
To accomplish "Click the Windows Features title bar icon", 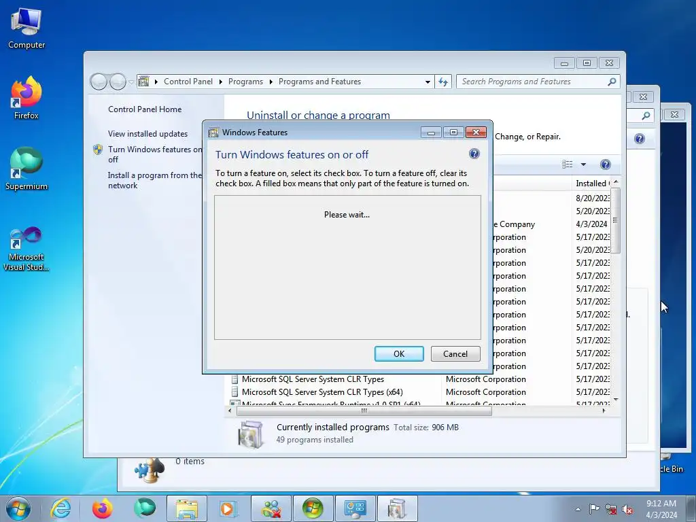I will [x=214, y=133].
